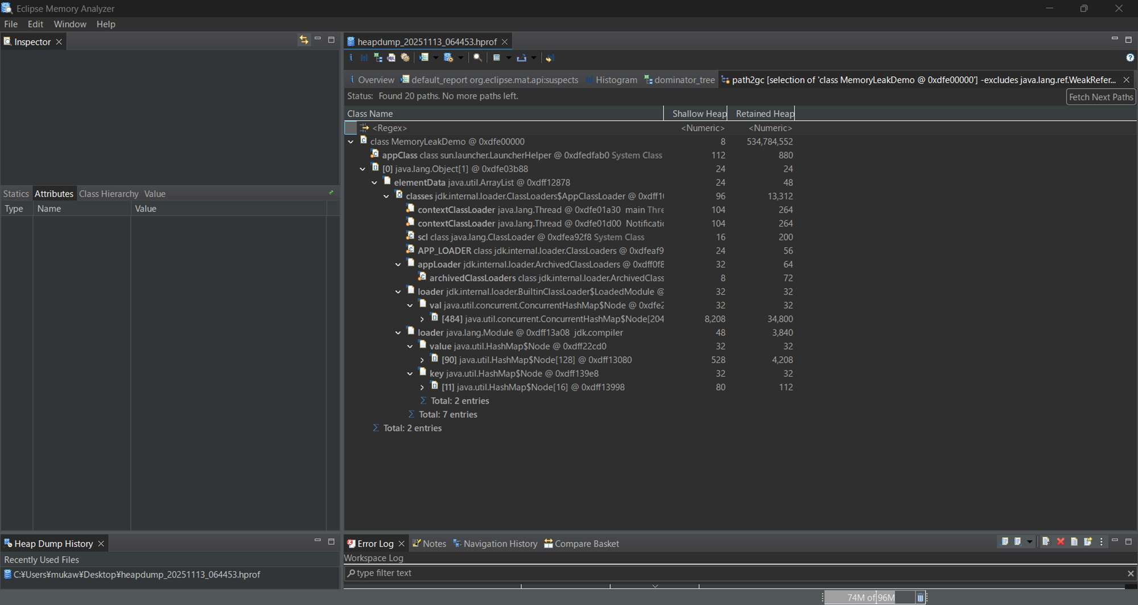Expand the [484] ConcurrentHashMap$Node[204] tree node
Viewport: 1138px width, 605px height.
coord(422,319)
